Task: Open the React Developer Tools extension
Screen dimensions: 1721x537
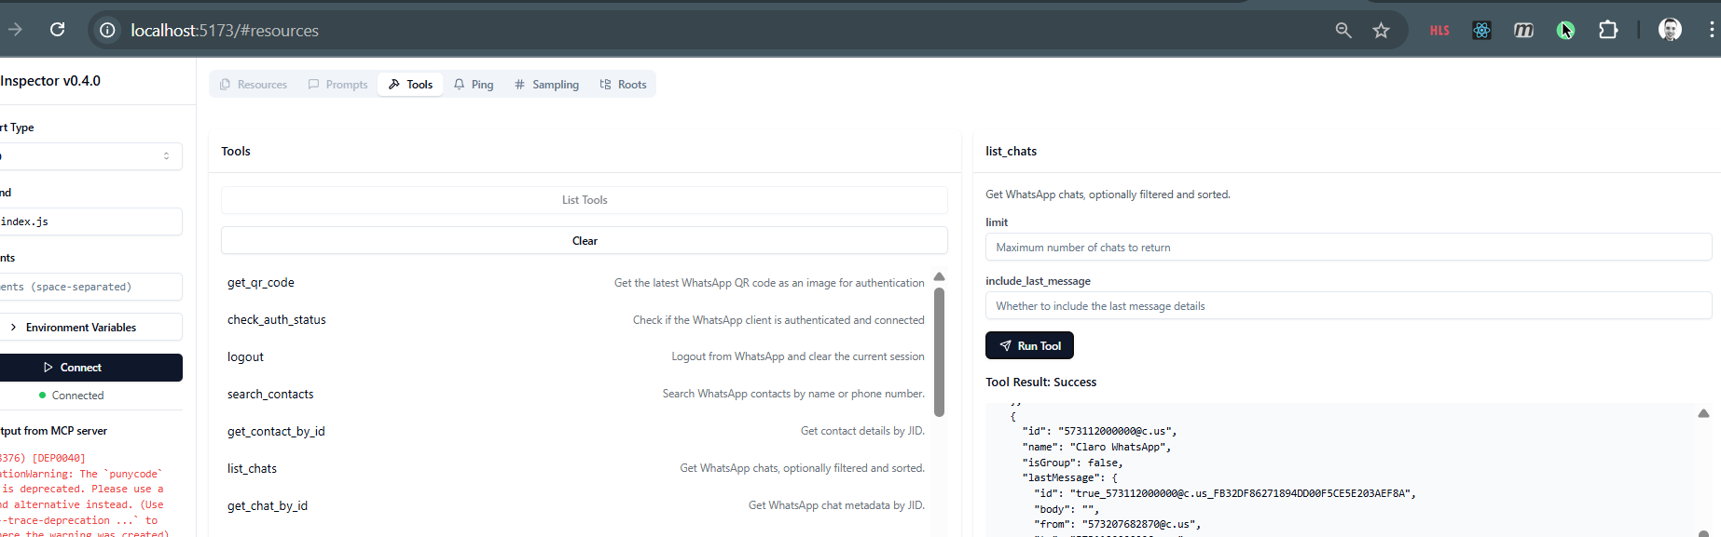Action: (1481, 31)
